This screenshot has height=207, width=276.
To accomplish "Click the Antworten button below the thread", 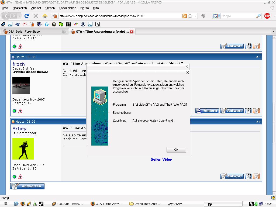I will [x=27, y=186].
